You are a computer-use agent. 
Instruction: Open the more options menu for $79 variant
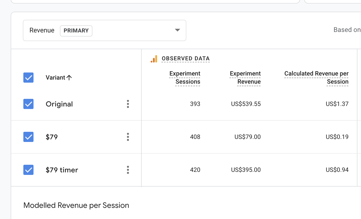pos(128,137)
